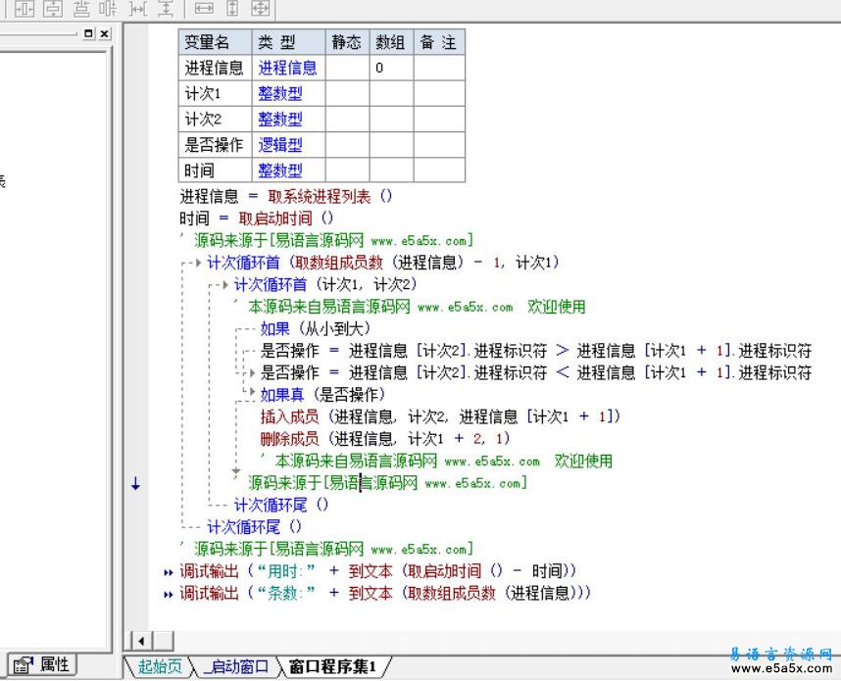The width and height of the screenshot is (841, 681).
Task: Click the 调试输出 "条数:" line
Action: coord(384,593)
